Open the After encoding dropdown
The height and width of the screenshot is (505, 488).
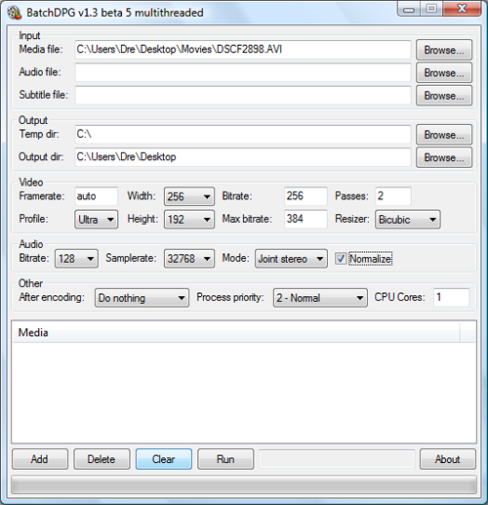coord(142,298)
